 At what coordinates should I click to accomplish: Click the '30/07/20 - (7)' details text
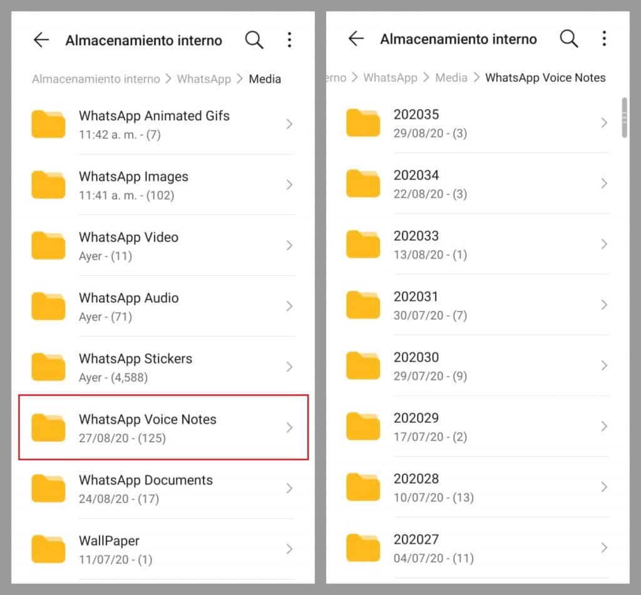[430, 315]
